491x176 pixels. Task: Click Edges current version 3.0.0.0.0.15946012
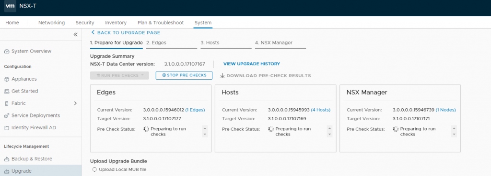164,110
